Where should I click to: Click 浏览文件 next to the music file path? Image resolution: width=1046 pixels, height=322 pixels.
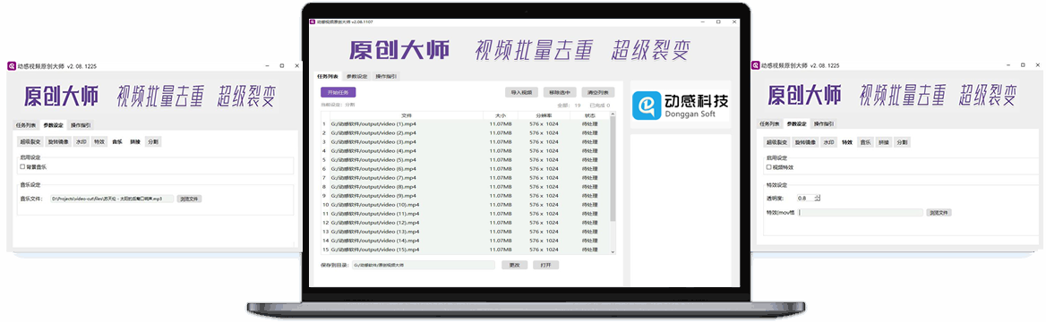coord(190,199)
